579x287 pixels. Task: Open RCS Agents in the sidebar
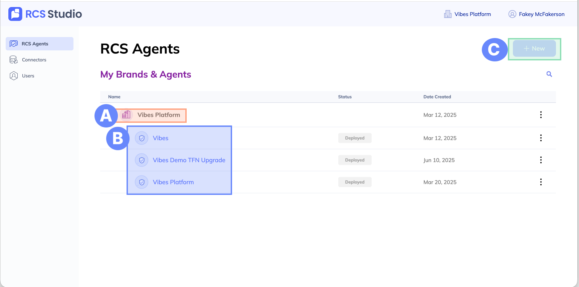pyautogui.click(x=39, y=44)
